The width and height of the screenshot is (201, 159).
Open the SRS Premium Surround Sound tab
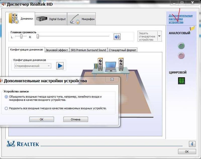click(x=88, y=50)
